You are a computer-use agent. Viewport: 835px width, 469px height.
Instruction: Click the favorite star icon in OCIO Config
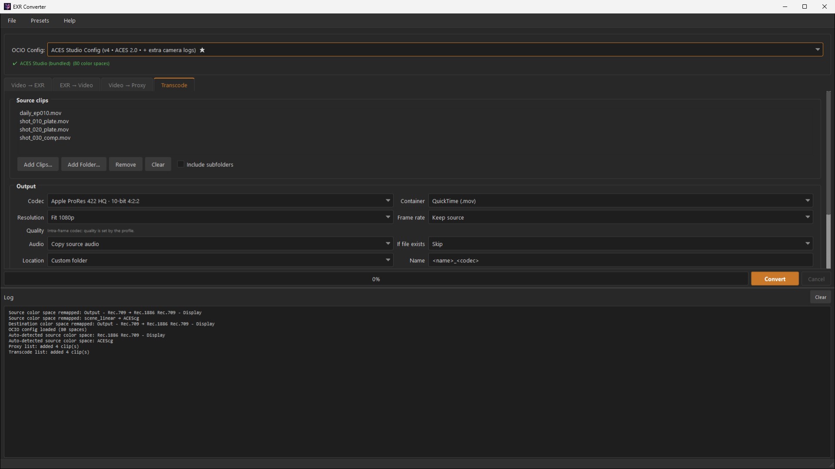(202, 50)
